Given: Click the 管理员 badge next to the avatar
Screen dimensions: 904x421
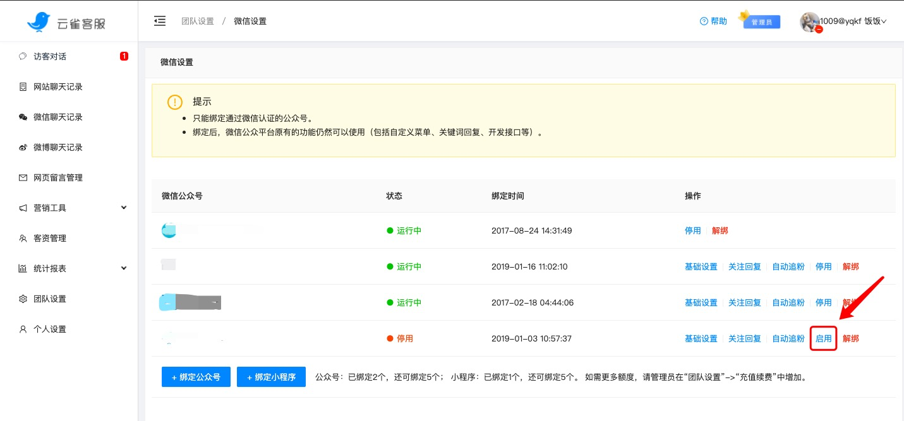Looking at the screenshot, I should (761, 21).
